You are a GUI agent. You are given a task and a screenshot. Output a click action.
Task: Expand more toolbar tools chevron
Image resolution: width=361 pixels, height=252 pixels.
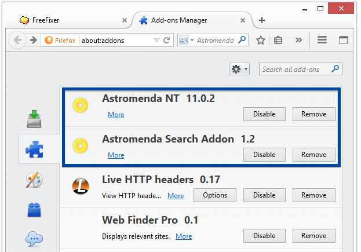[x=298, y=41]
